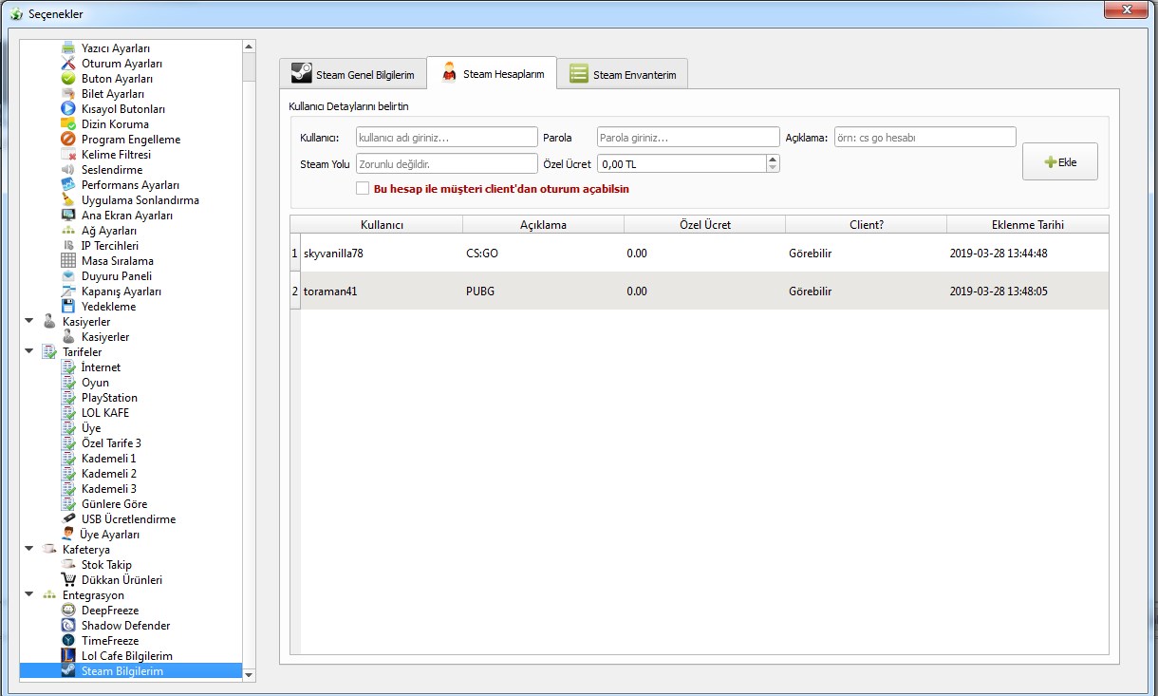Screen dimensions: 1158x696
Task: Click the Kelime Filtresi icon
Action: [68, 155]
